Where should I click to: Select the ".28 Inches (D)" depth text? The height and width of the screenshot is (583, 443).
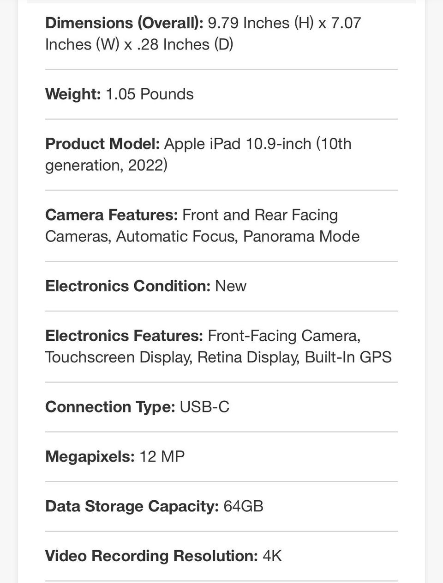[185, 44]
